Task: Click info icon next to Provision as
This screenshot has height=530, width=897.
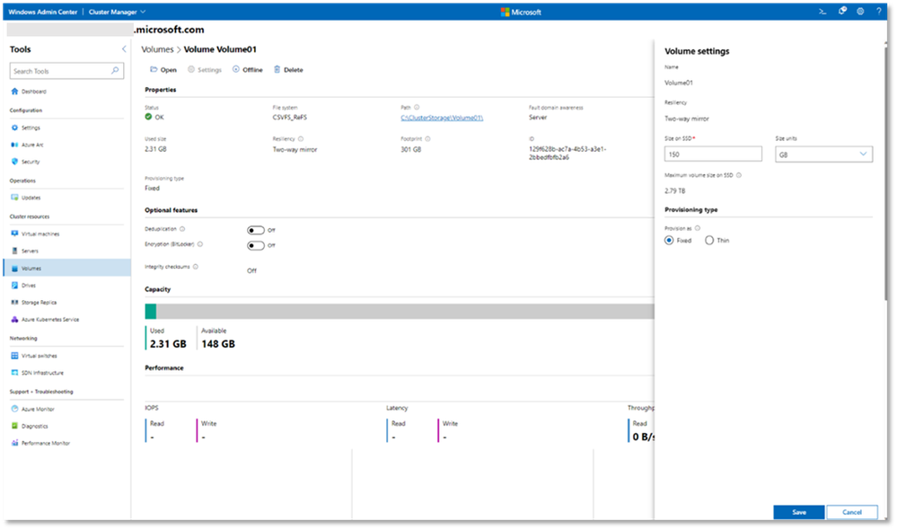Action: point(698,228)
